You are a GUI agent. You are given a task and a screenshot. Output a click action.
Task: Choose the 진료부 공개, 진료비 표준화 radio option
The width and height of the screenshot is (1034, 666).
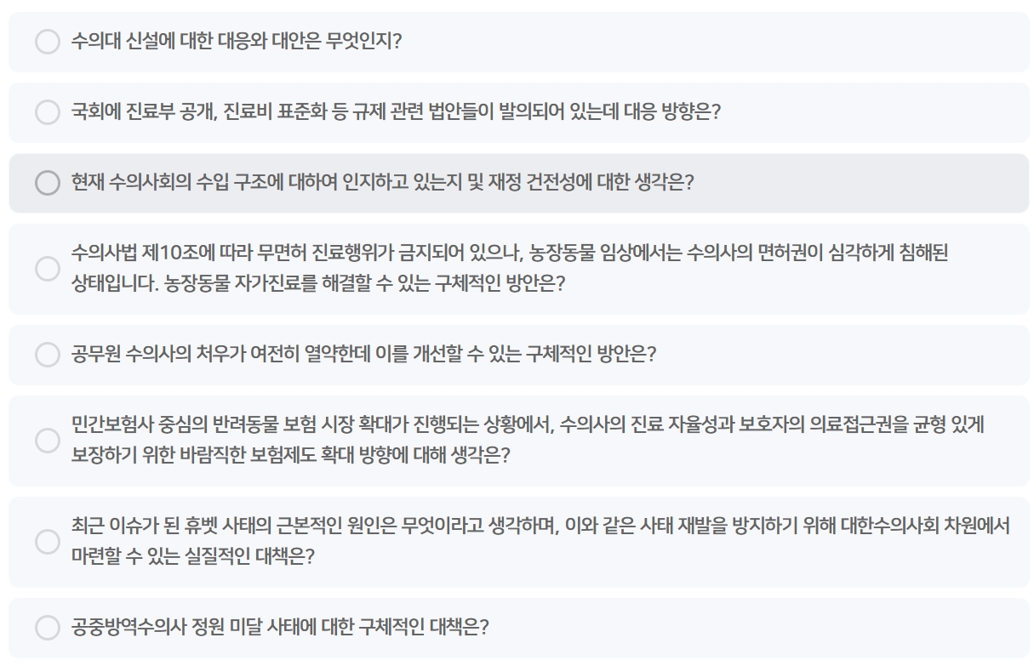click(48, 112)
